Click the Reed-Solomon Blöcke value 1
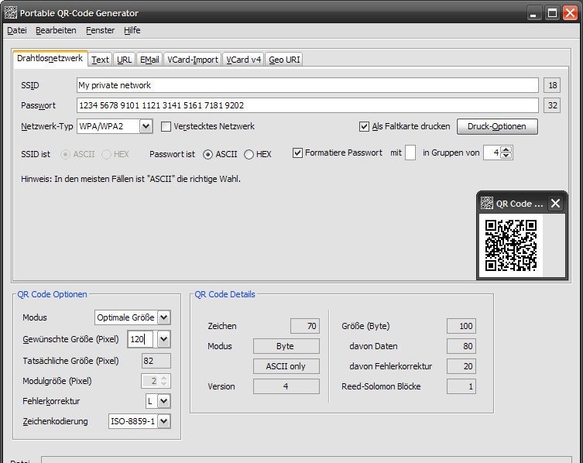583x463 pixels. 461,386
